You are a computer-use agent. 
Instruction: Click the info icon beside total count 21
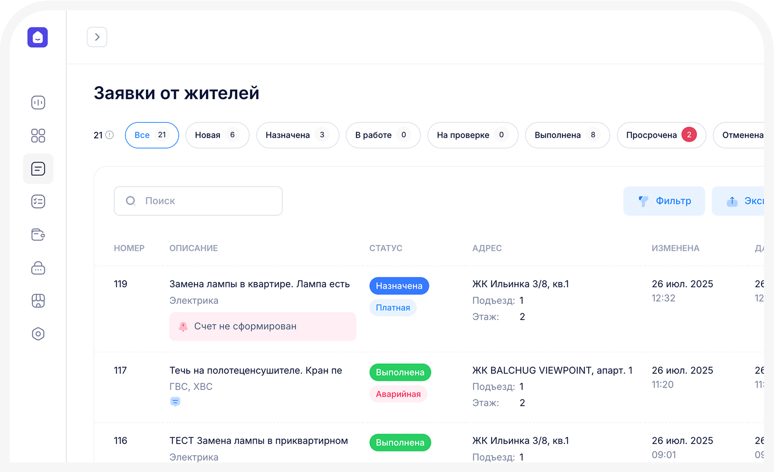110,135
